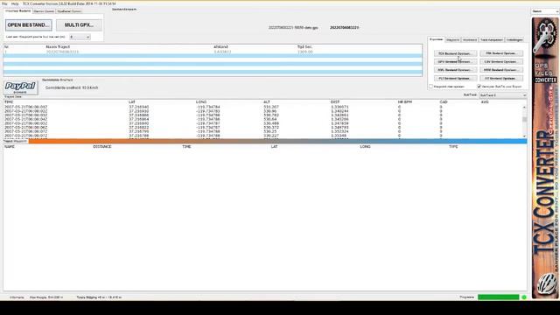560x315 pixels.
Task: Select the third import tab at top left
Action: 69,11
